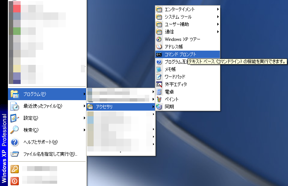Open コマンド プロンプト menu entry

[x=188, y=54]
